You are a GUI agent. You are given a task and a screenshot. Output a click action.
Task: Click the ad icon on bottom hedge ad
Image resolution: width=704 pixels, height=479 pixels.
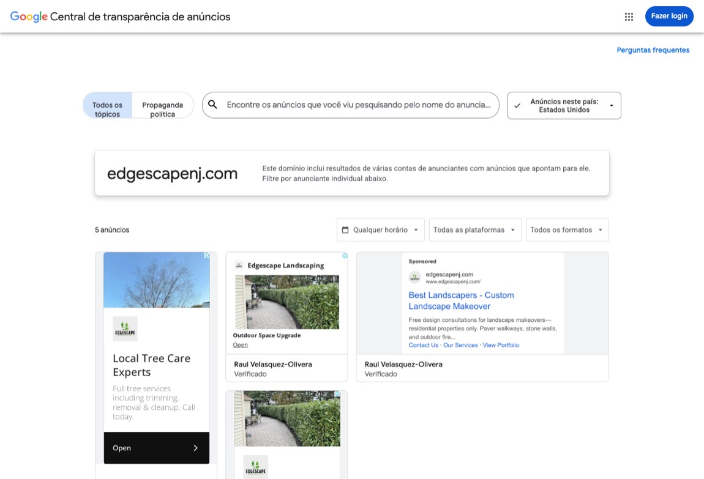(337, 394)
